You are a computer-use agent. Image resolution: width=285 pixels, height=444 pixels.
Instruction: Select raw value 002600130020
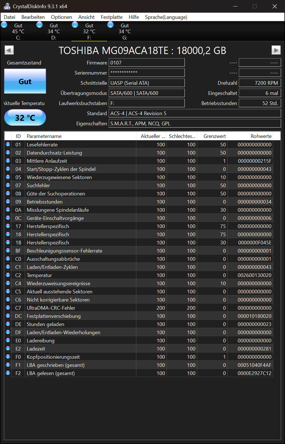255,275
